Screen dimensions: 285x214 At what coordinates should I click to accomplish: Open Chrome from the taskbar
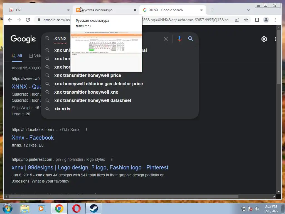click(x=59, y=208)
